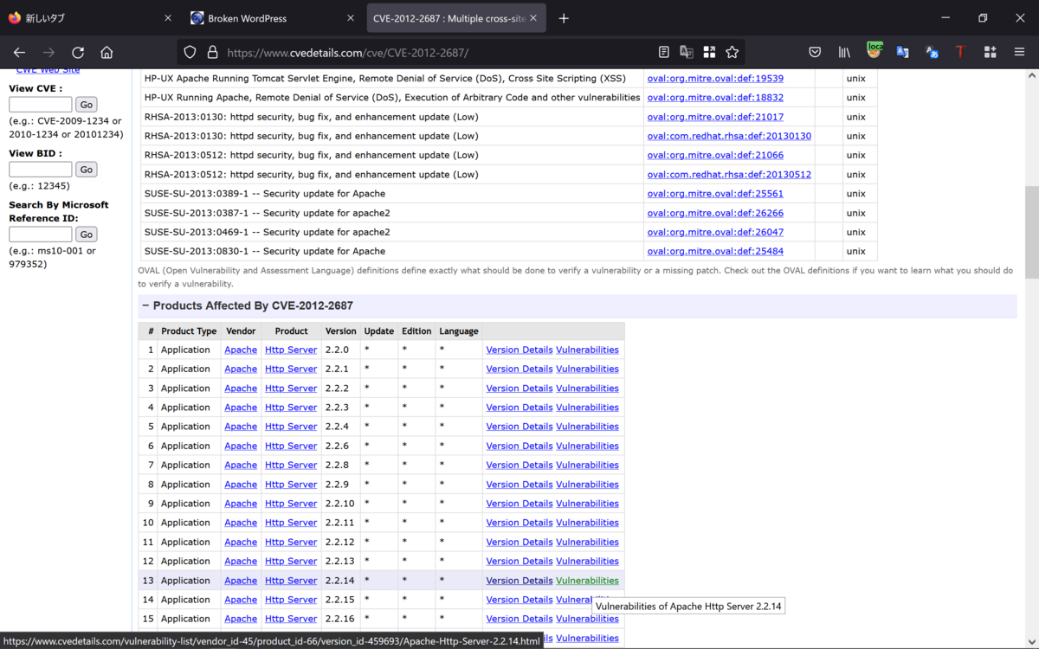Bookmark this page with the star

(732, 52)
